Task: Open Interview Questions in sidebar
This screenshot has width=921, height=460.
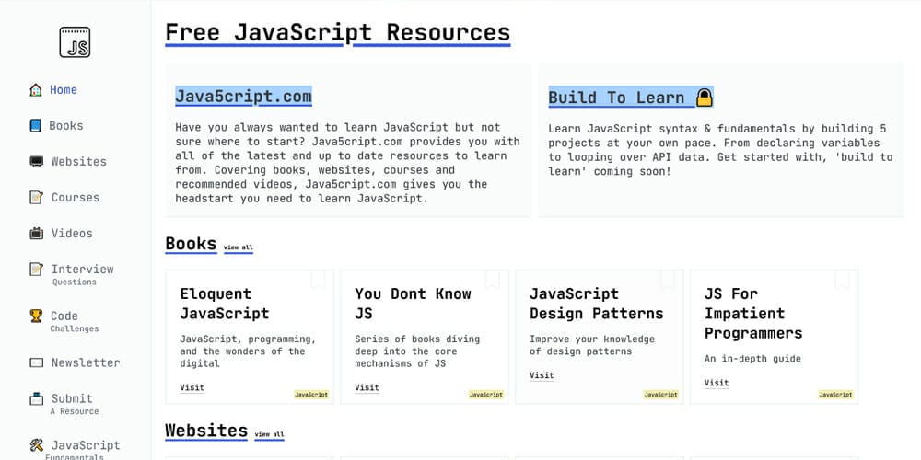Action: tap(82, 274)
